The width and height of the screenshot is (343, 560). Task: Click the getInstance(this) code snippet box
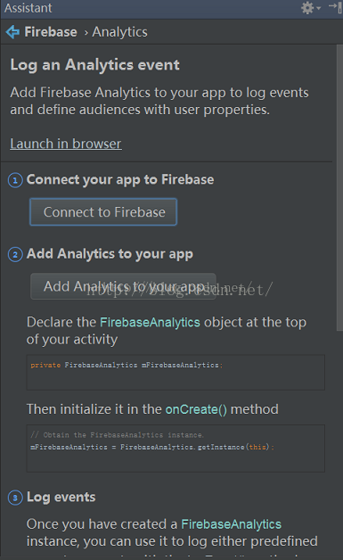click(x=176, y=449)
